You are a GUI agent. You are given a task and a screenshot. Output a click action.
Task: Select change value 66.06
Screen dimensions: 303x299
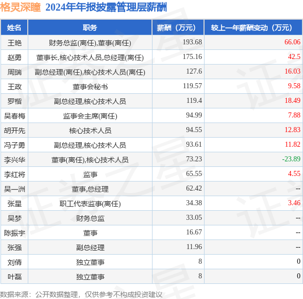(x=292, y=42)
